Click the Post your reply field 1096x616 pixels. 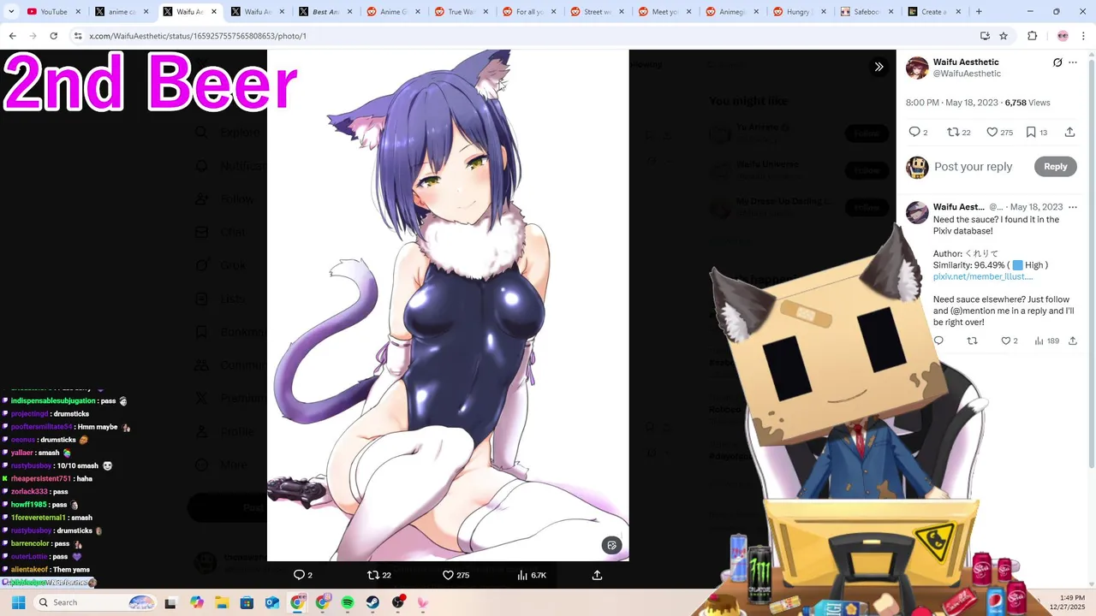pyautogui.click(x=973, y=167)
